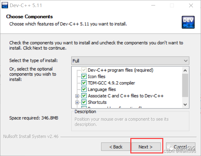Screen dimensions: 201x156
Task: Expand the Shortcuts tree node
Action: (77, 102)
